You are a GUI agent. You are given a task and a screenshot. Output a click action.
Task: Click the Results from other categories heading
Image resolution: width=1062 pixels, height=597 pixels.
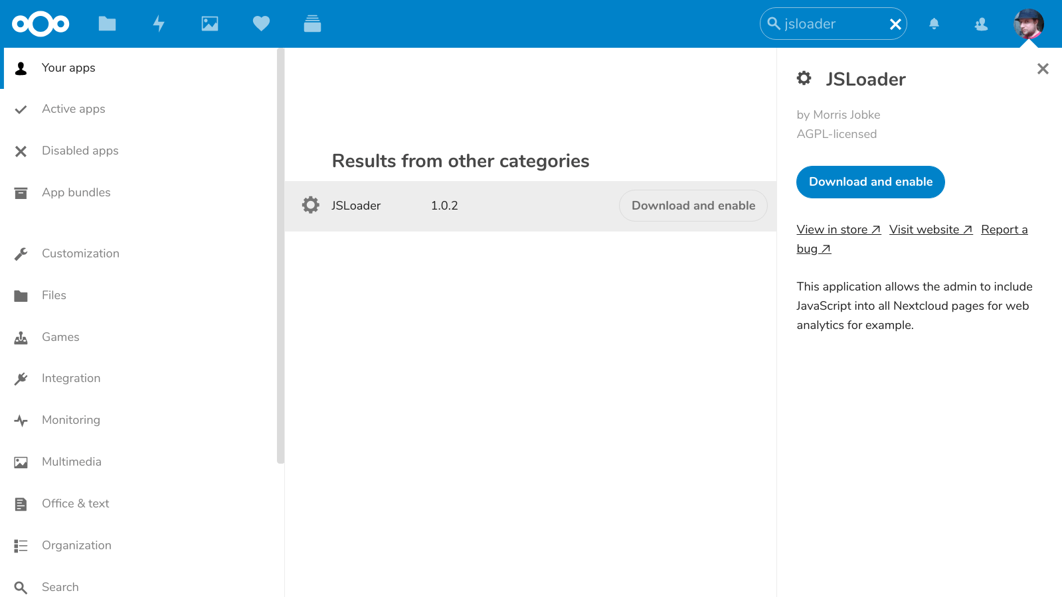(x=461, y=161)
